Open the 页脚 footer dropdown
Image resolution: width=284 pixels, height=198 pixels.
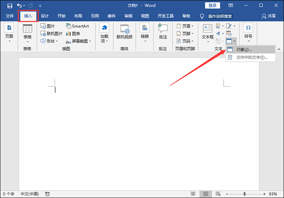click(x=185, y=34)
